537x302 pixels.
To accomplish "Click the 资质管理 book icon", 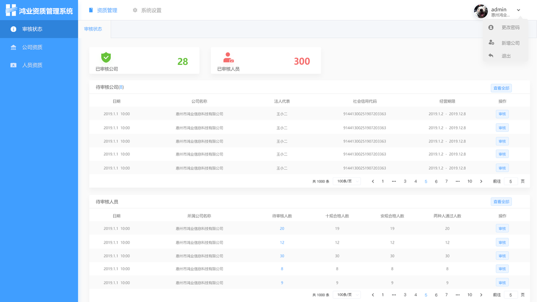I will (x=91, y=10).
